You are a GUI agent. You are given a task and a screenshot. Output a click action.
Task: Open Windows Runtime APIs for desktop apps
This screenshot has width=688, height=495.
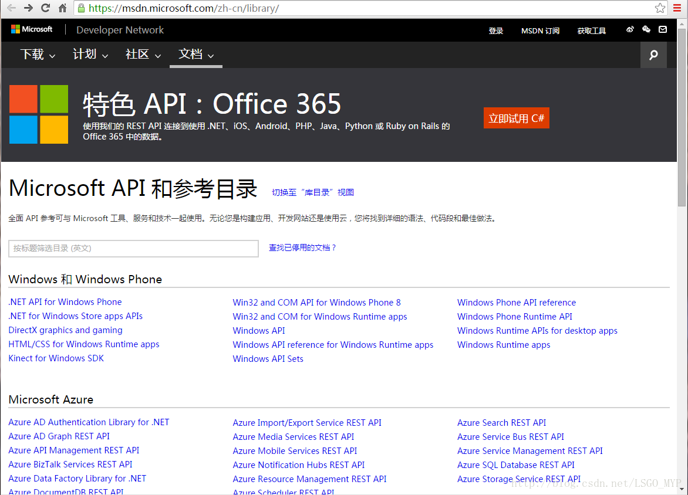(537, 331)
